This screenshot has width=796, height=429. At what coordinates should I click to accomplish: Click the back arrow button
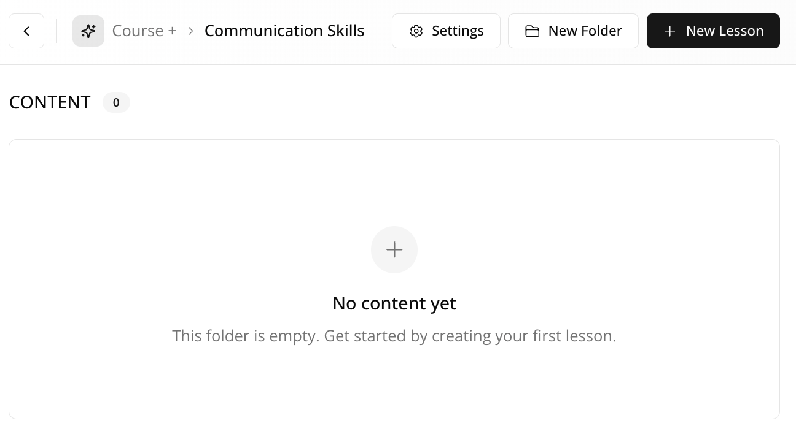[x=26, y=31]
